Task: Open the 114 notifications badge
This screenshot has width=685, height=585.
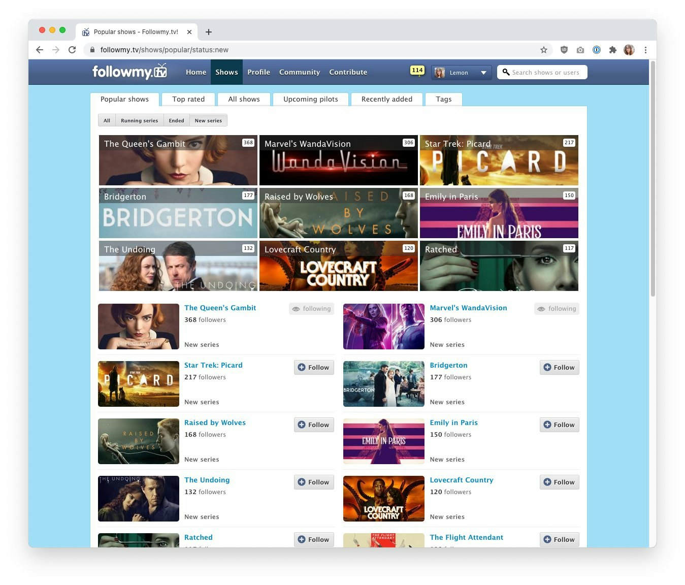Action: (x=417, y=71)
